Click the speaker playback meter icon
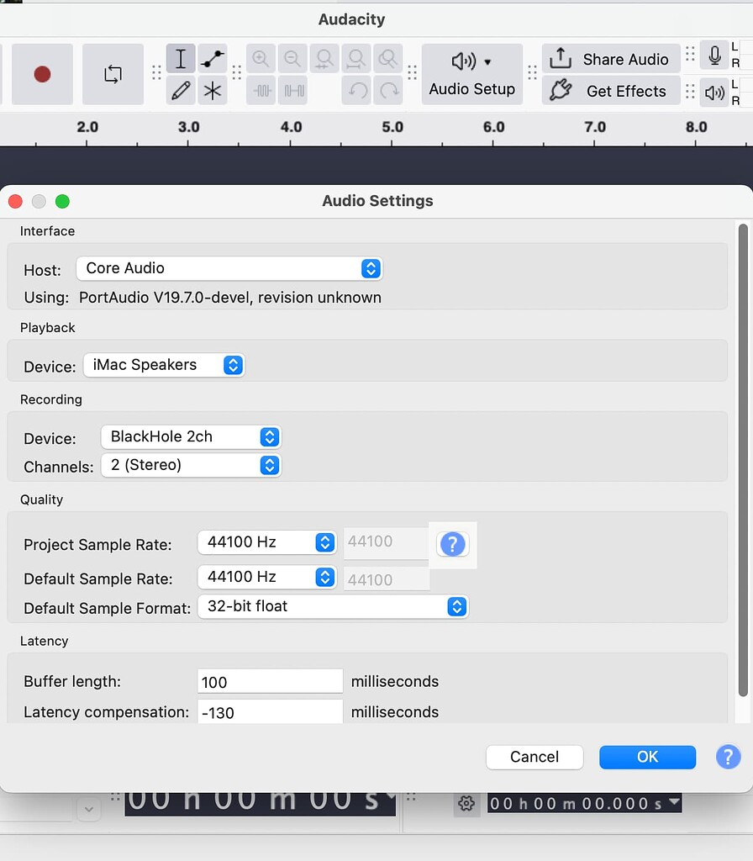This screenshot has height=861, width=753. click(714, 92)
